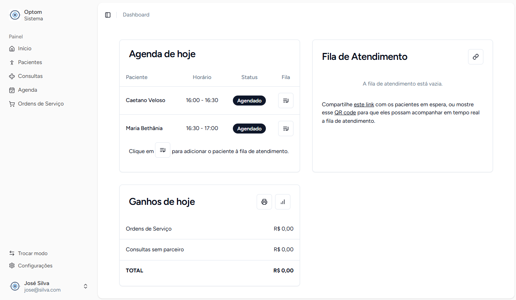The height and width of the screenshot is (300, 516).
Task: Click the Paciente column header
Action: click(137, 77)
